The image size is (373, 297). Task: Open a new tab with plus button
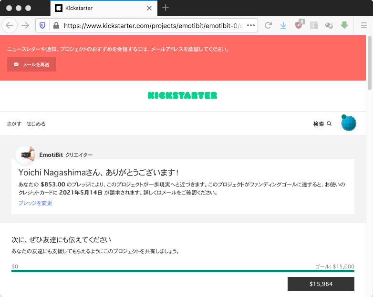coord(166,8)
